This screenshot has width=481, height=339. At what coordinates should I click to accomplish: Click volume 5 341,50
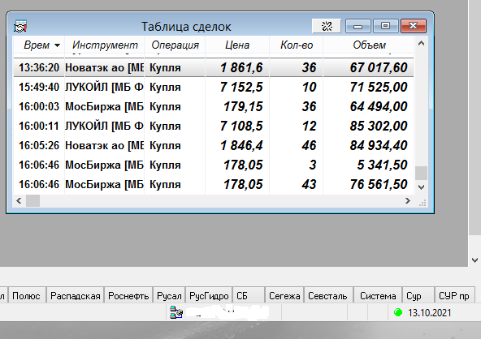click(x=382, y=165)
